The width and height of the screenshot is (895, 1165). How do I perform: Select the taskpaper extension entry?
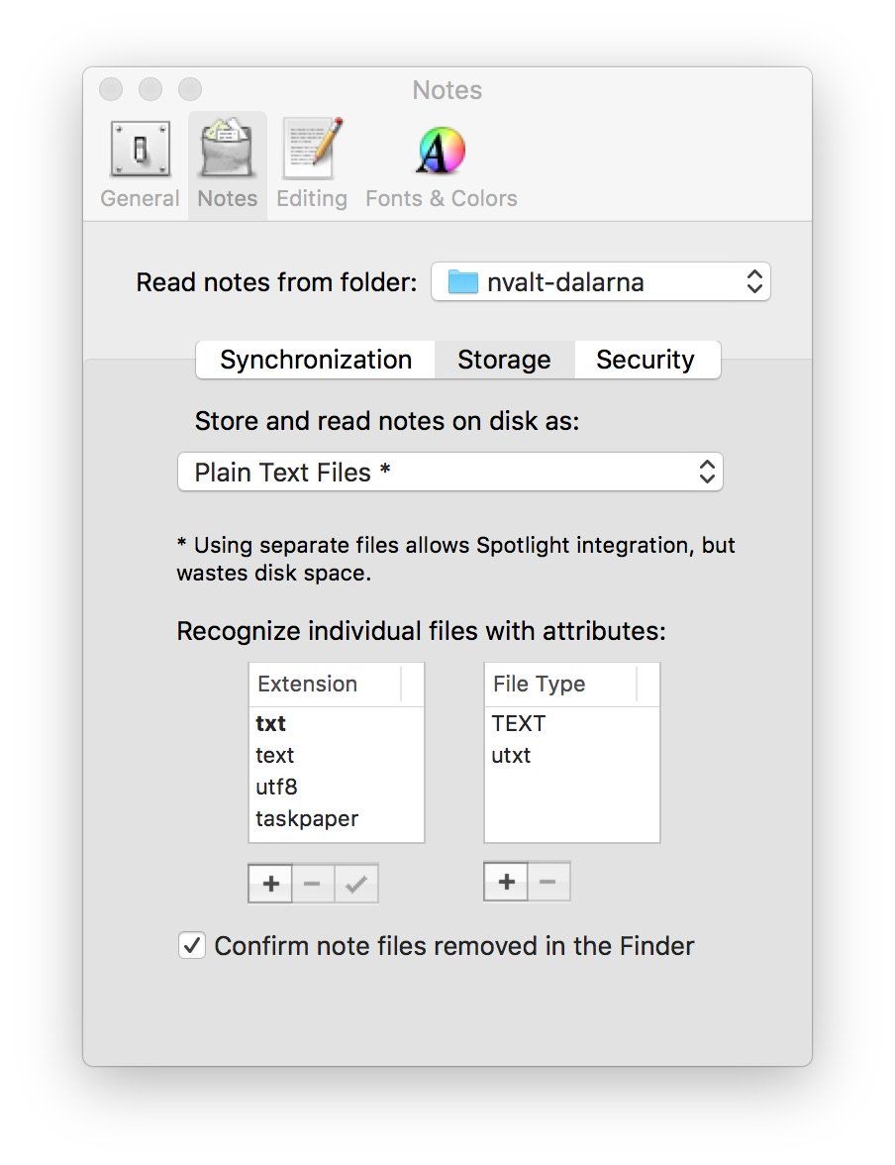tap(307, 819)
